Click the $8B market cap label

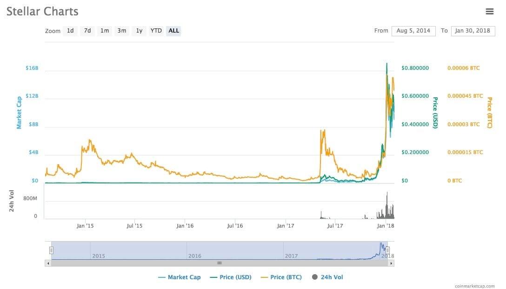coord(33,124)
